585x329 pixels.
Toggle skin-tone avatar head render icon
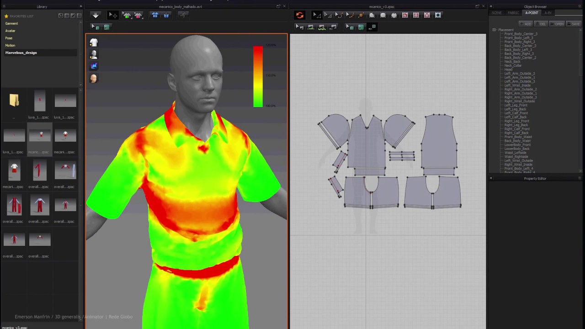click(x=94, y=78)
